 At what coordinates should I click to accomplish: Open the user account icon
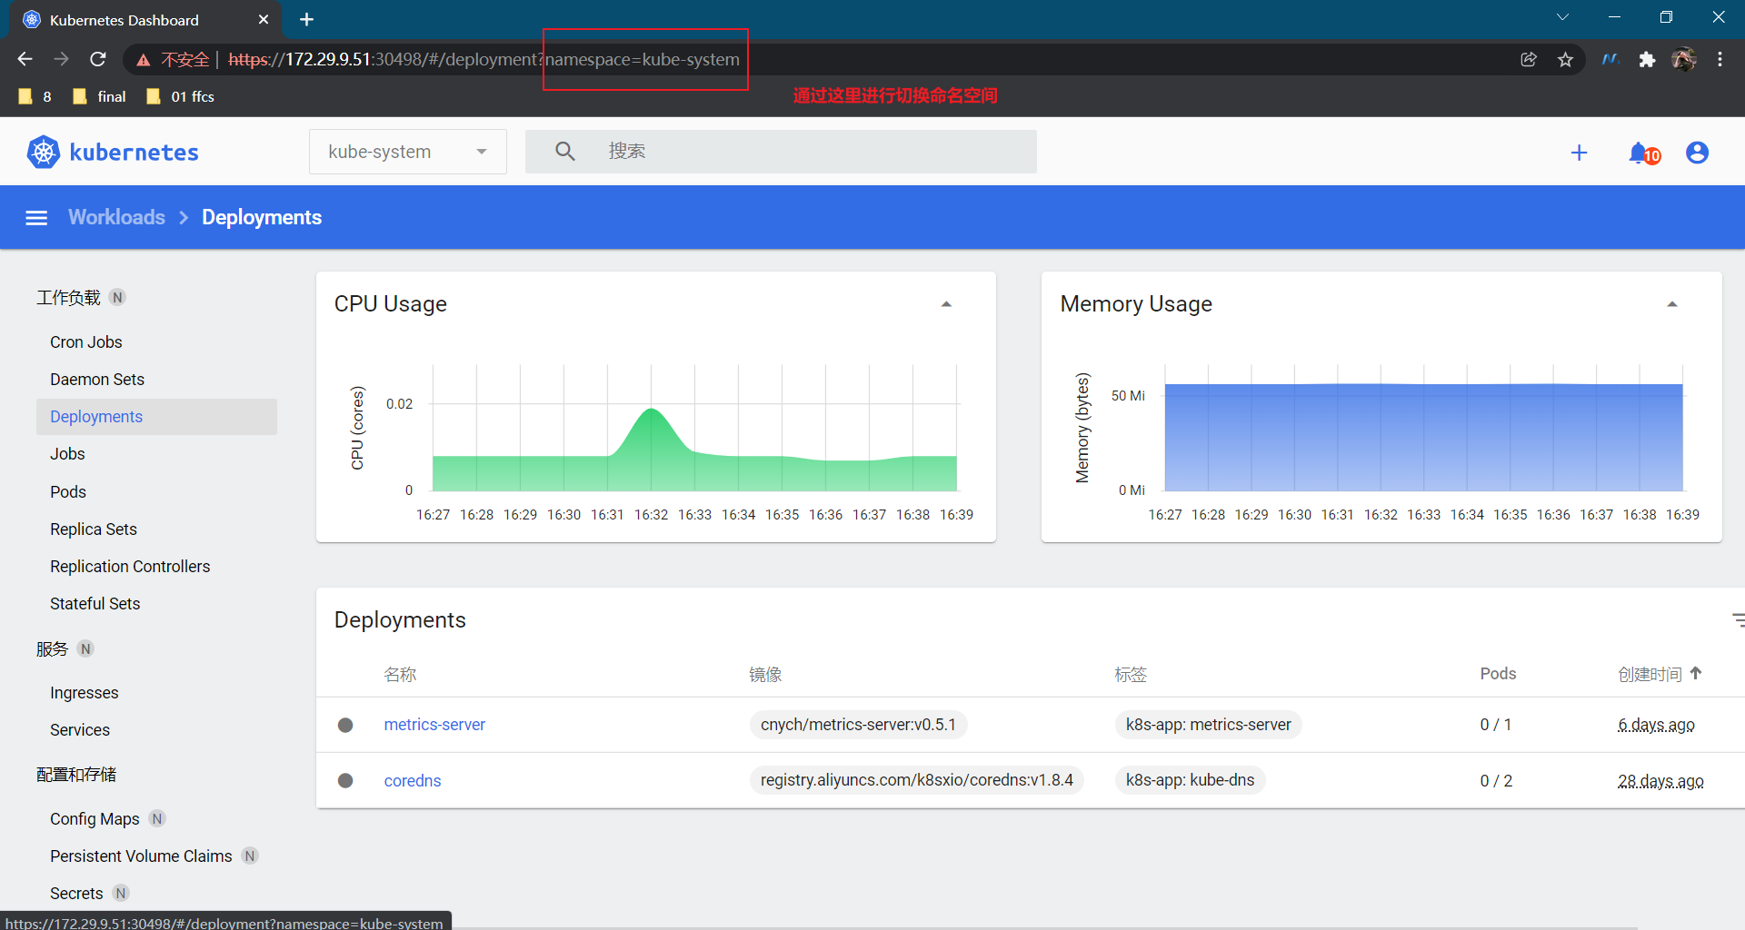click(x=1697, y=153)
